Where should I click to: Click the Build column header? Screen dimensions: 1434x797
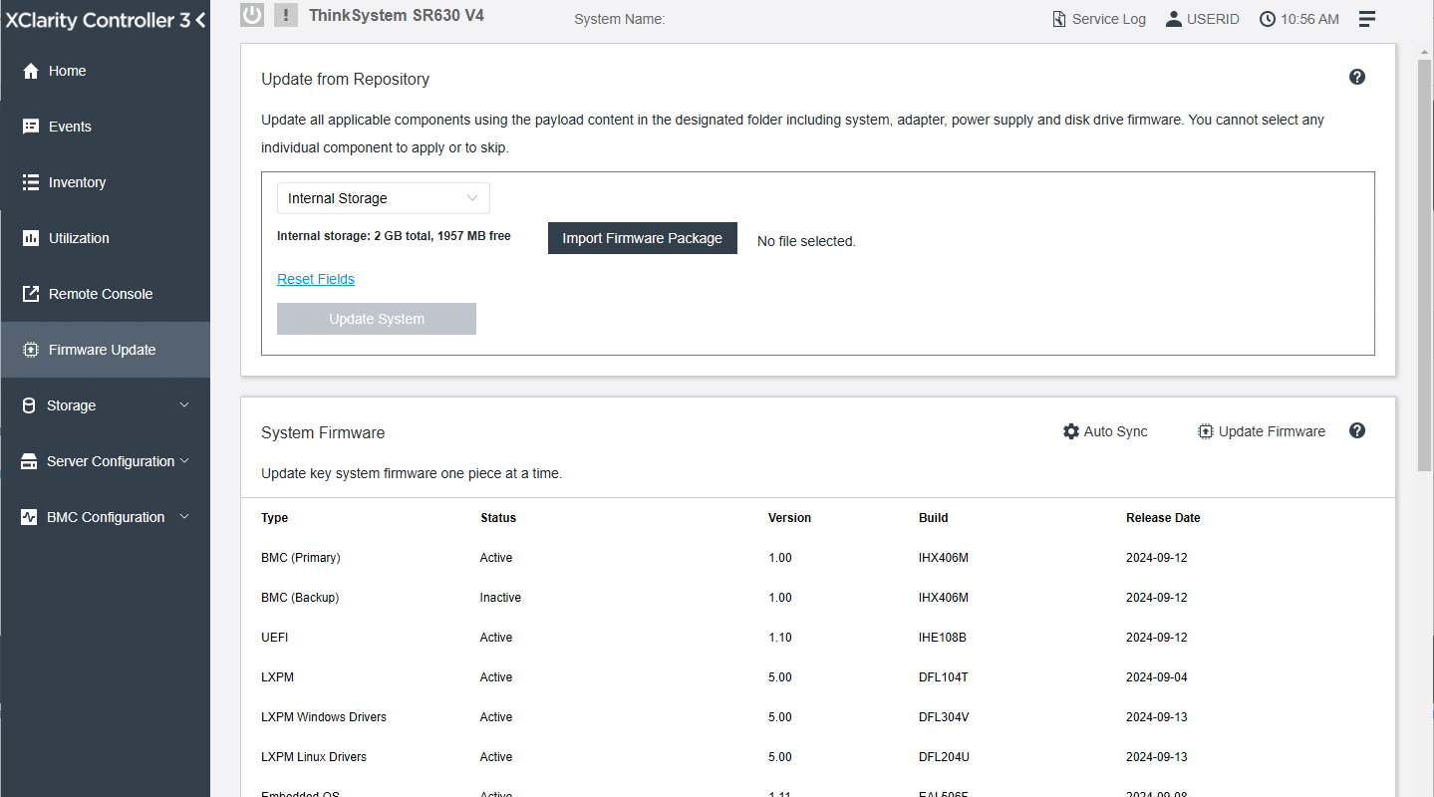point(934,518)
